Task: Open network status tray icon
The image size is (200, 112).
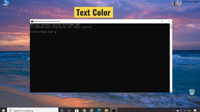Action: pyautogui.click(x=181, y=111)
